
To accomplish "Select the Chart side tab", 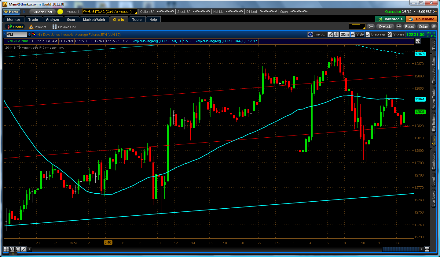I will coord(433,140).
